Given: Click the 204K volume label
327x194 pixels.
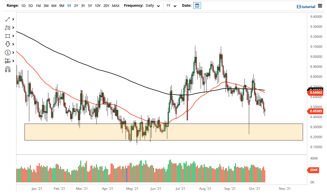Looking at the screenshot, I should [313, 170].
